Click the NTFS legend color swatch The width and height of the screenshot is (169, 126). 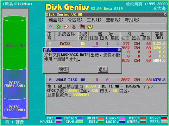tap(143, 118)
